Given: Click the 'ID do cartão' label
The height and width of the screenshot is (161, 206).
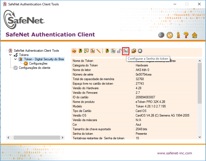Looking at the screenshot, I should (80, 97).
